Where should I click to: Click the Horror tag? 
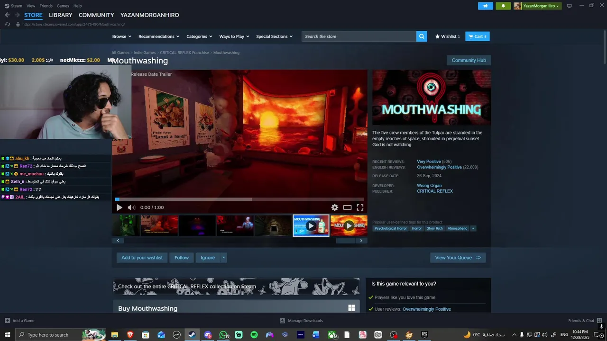tap(417, 228)
